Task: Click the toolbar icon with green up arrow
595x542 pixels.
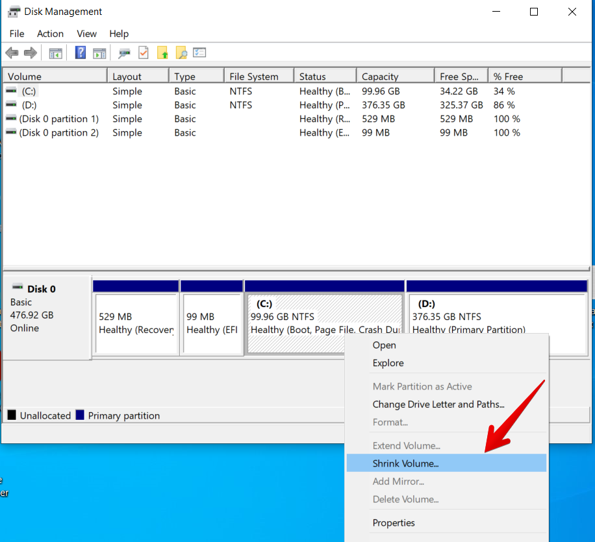Action: tap(162, 53)
